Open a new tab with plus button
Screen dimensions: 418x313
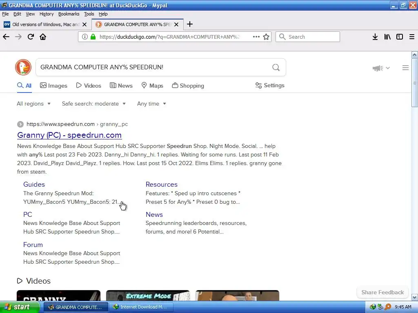point(190,24)
